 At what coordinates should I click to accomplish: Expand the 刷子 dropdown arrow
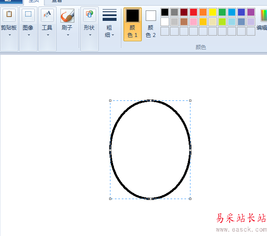click(68, 35)
